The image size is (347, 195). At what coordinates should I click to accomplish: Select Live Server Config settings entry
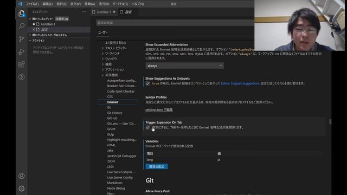(x=120, y=177)
